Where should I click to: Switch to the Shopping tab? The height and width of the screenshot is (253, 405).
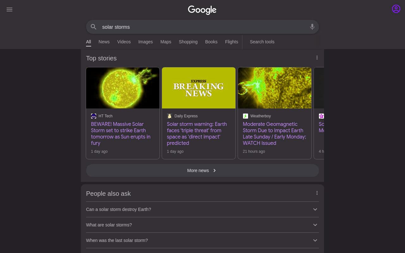(188, 42)
